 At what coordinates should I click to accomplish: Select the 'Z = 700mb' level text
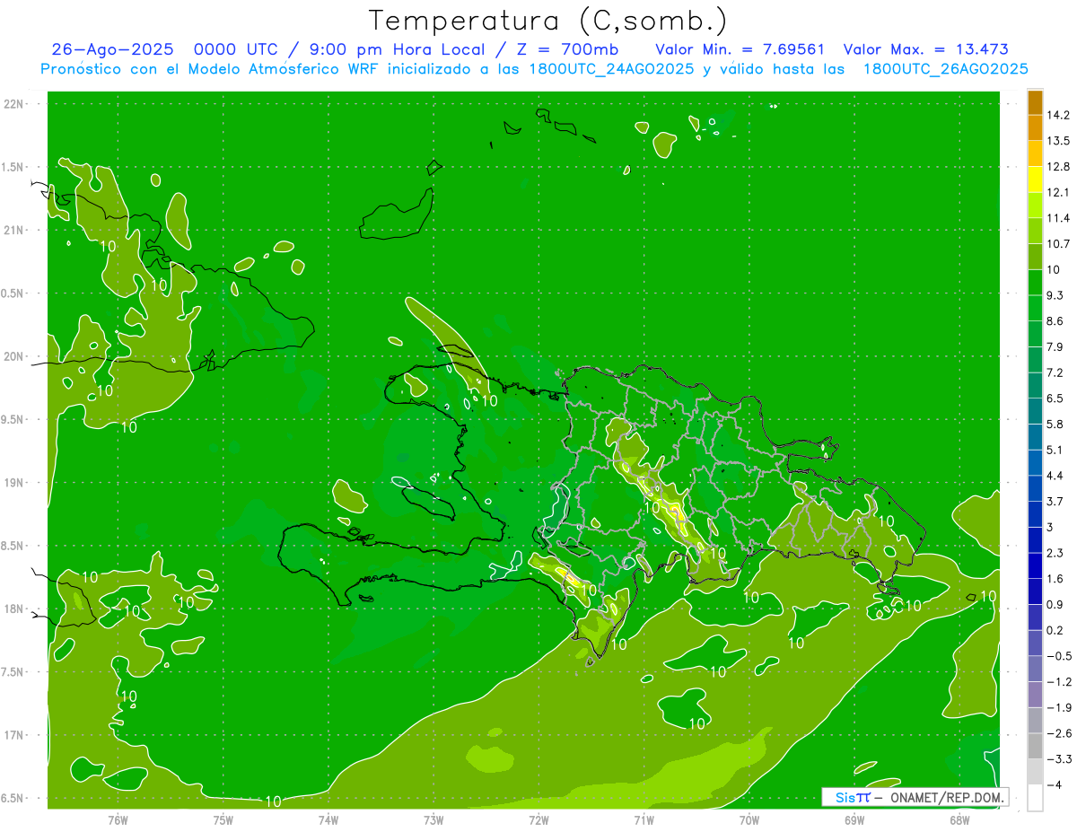(566, 49)
